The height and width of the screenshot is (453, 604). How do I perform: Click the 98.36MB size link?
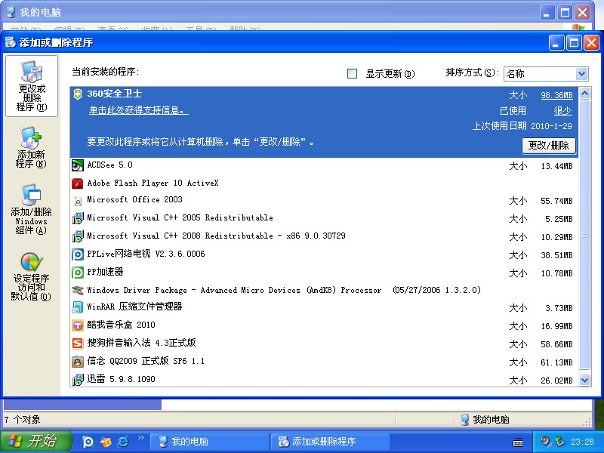(556, 95)
